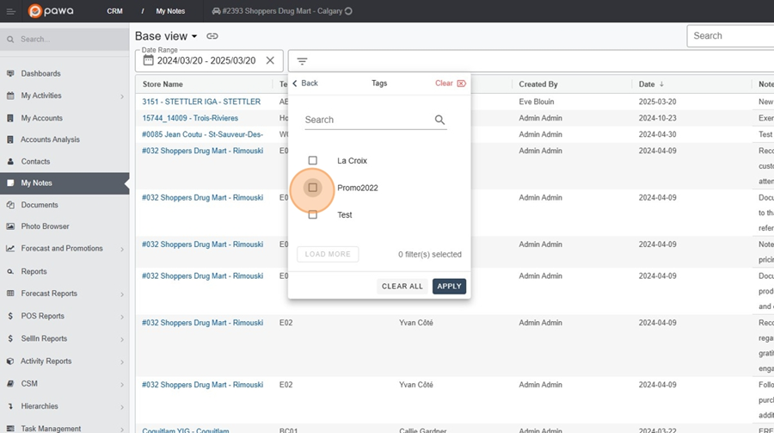Screen dimensions: 774x433
Task: Click CRM in the breadcrumb
Action: (114, 11)
